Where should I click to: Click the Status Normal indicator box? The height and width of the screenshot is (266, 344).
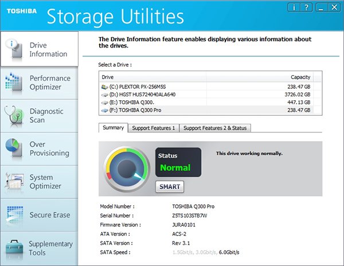(178, 162)
